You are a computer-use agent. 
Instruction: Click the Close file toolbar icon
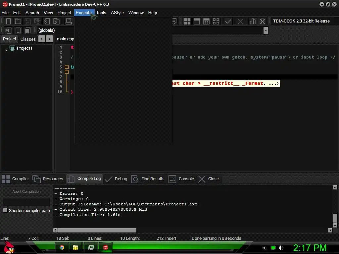point(47,21)
